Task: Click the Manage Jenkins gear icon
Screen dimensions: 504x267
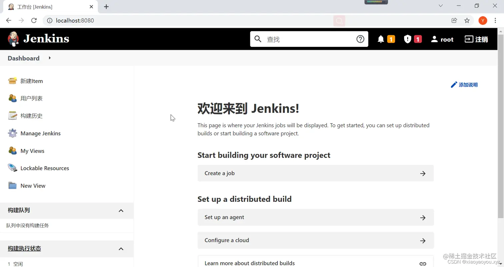Action: [13, 133]
